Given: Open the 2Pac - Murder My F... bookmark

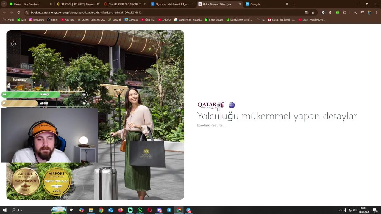Looking at the screenshot, I should point(312,20).
